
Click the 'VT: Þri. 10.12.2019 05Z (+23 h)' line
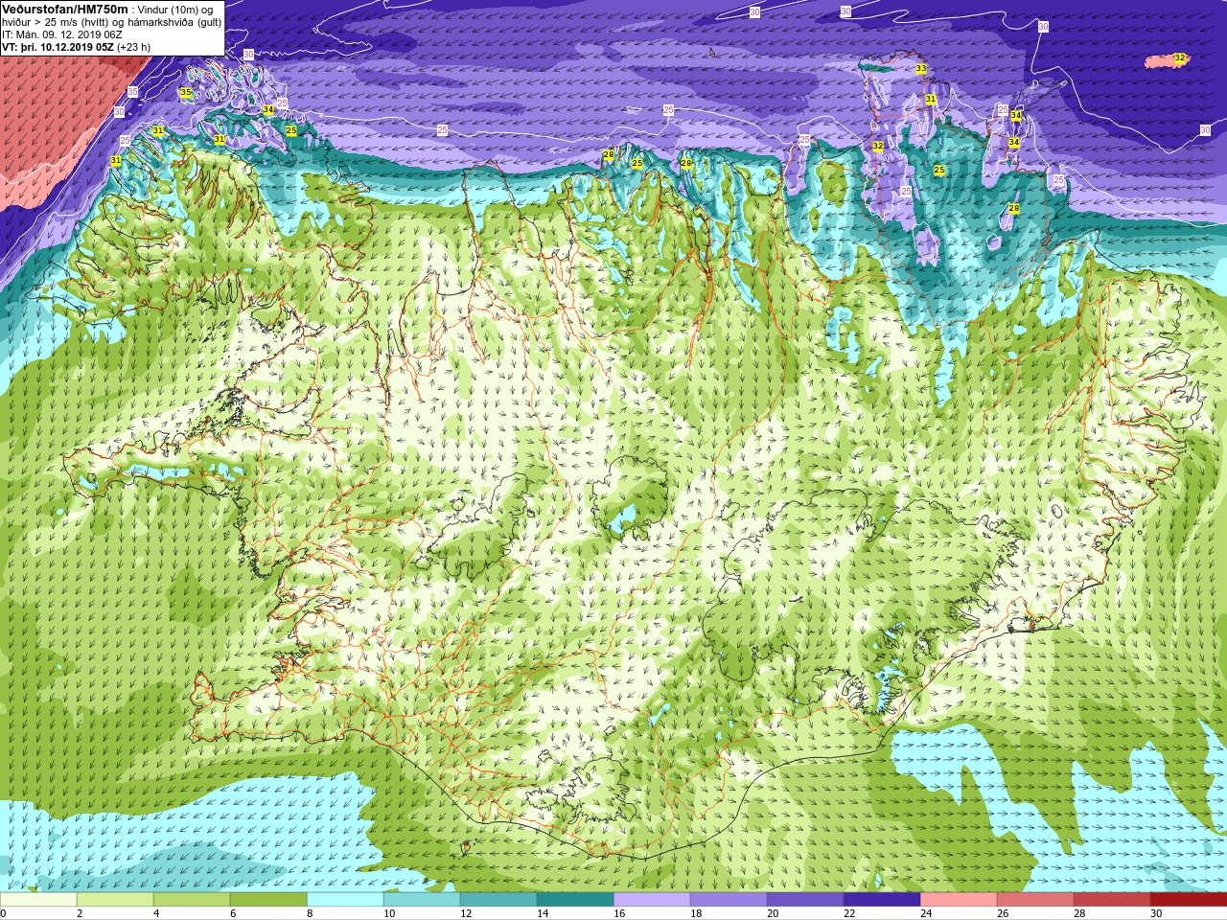[76, 46]
